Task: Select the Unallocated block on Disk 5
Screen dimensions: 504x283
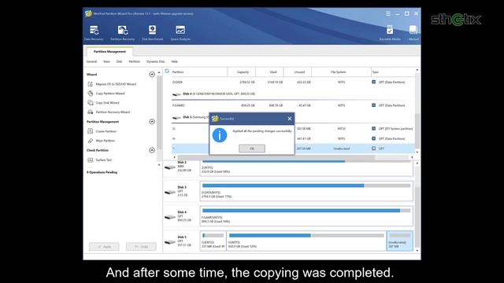Action: point(400,241)
